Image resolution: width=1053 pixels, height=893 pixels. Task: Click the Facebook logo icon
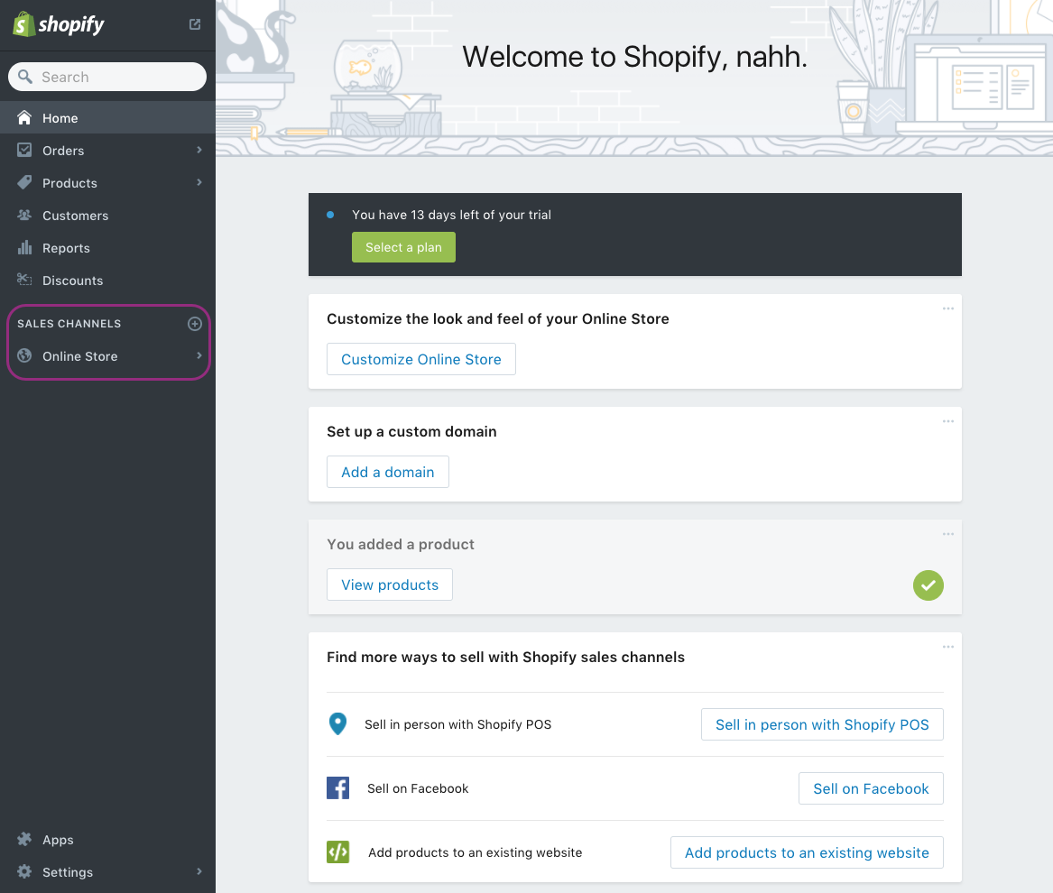coord(337,787)
